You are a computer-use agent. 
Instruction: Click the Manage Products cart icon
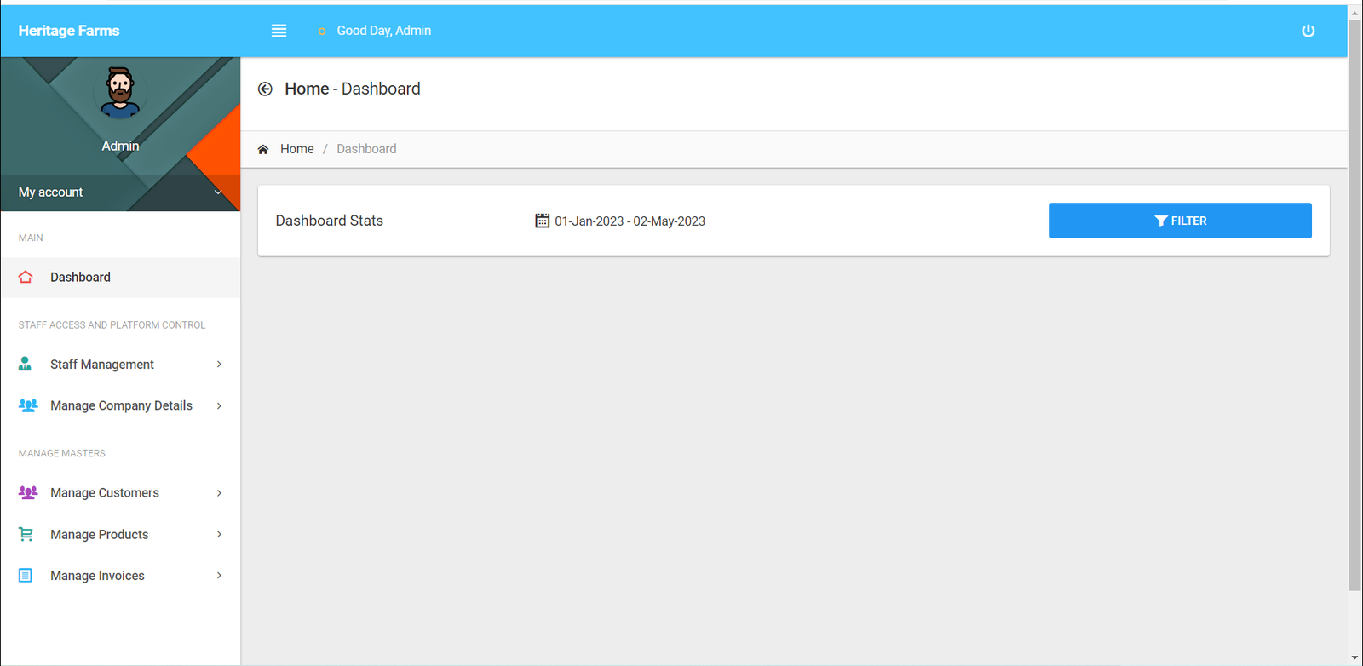(26, 534)
